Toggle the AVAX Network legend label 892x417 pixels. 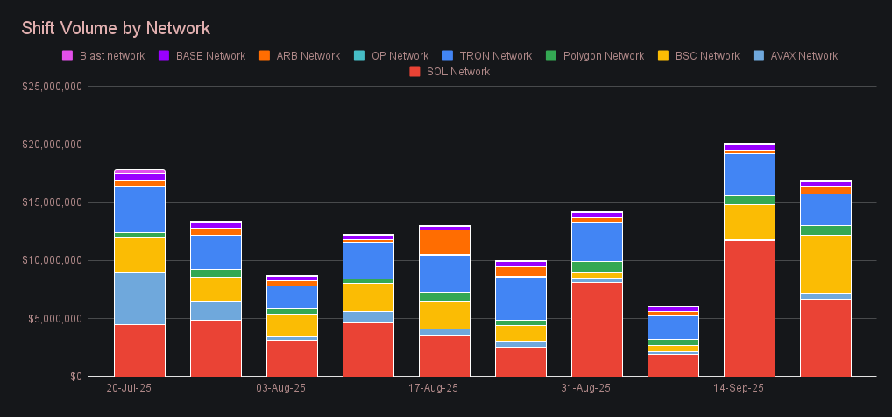pyautogui.click(x=803, y=56)
